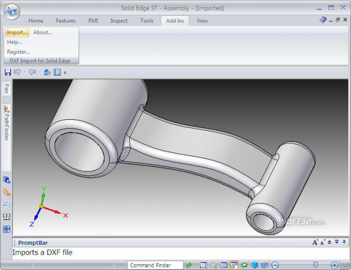Open the part painter color tool icon
The width and height of the screenshot is (351, 270).
click(47, 72)
